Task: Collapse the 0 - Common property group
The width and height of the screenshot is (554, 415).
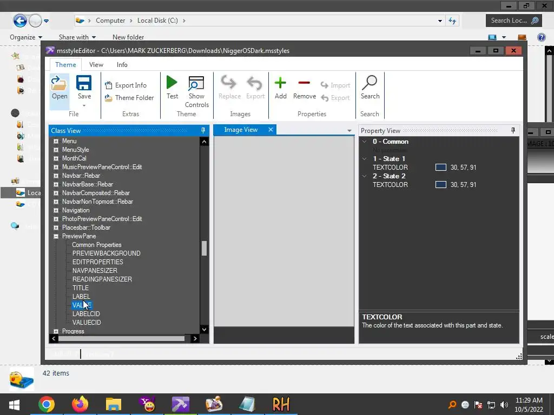Action: click(x=364, y=142)
